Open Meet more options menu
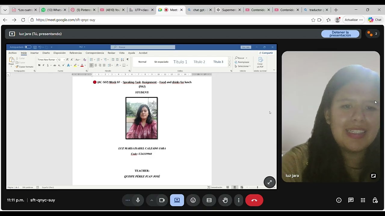 click(239, 200)
